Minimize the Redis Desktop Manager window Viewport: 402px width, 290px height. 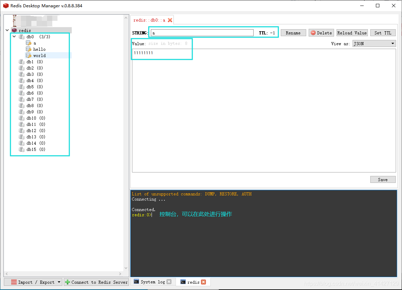pos(362,6)
